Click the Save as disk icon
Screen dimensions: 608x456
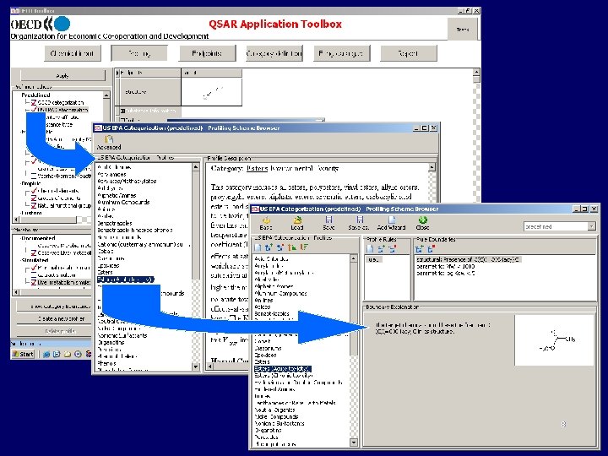[x=360, y=220]
